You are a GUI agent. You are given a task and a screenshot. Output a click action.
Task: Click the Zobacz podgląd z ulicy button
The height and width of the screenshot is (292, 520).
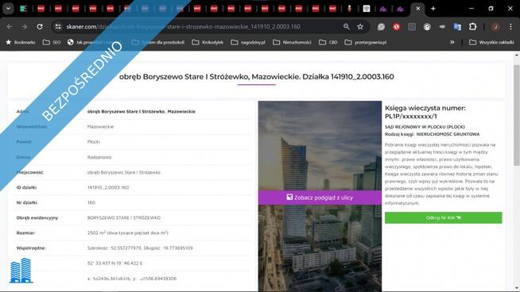(320, 198)
